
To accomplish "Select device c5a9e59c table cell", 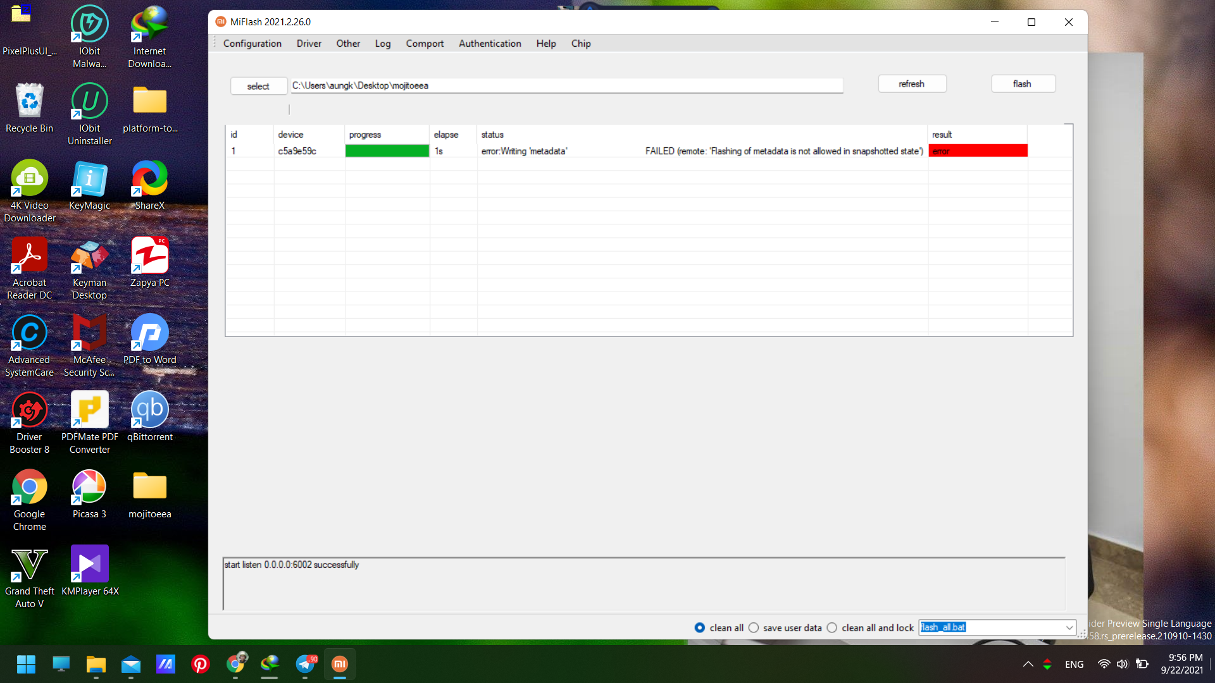I will coord(309,151).
